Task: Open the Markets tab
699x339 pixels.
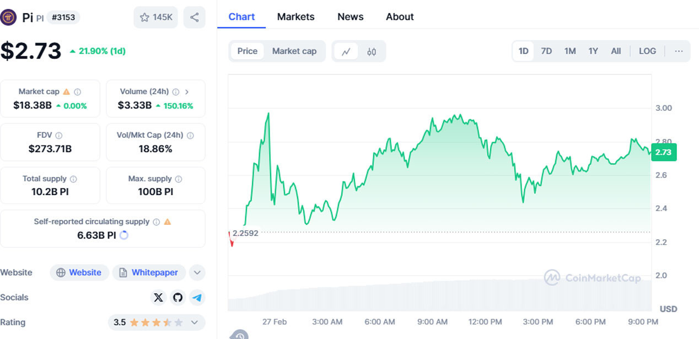Action: (x=295, y=17)
